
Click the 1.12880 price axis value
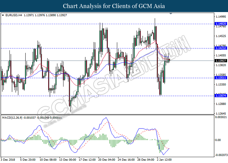221,104
